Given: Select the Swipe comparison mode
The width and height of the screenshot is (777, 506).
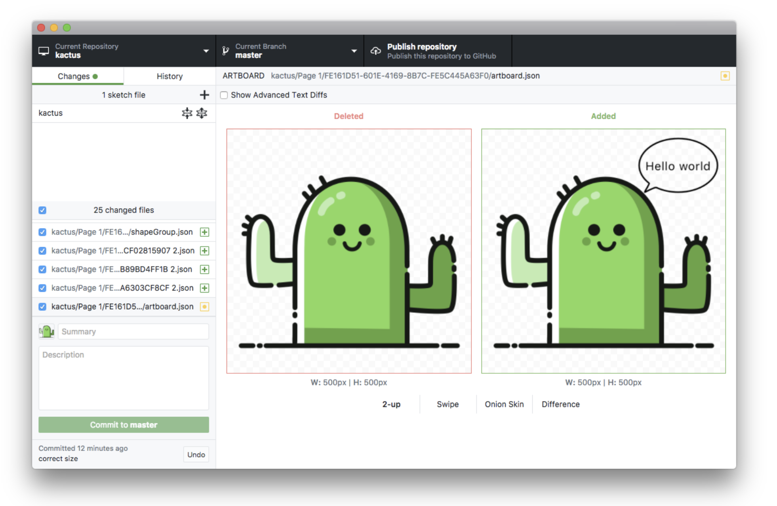Looking at the screenshot, I should click(x=448, y=404).
